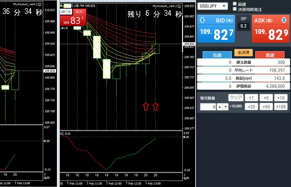Click the 評価損益 value 4,288,000

(275, 86)
